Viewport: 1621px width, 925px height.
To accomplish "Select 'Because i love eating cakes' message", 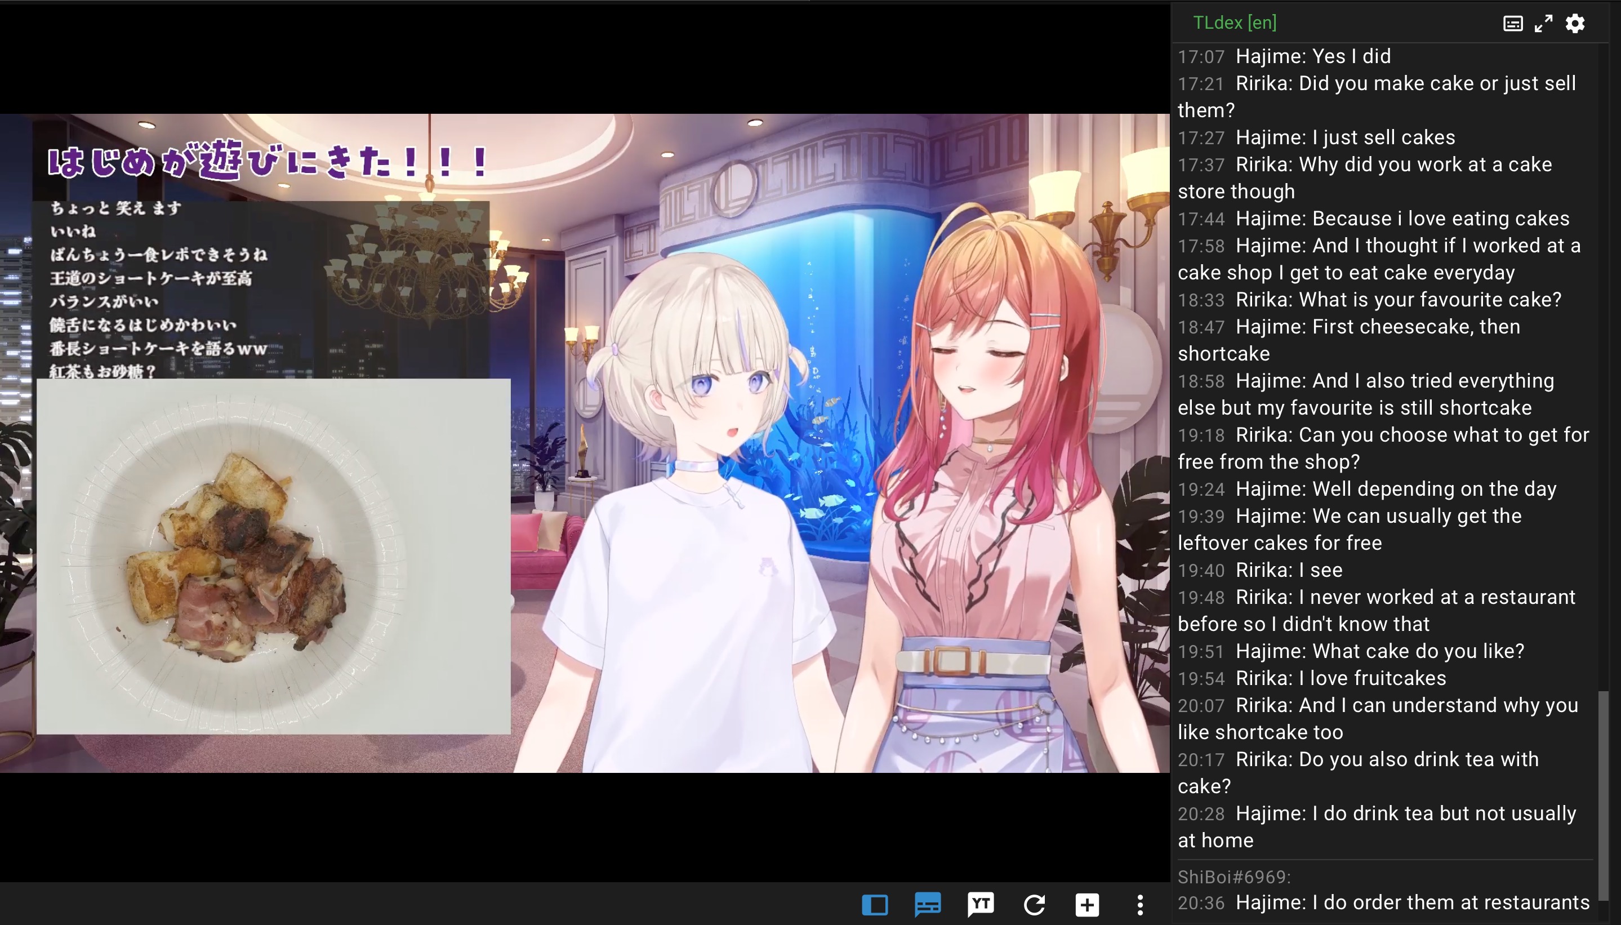I will click(x=1402, y=219).
